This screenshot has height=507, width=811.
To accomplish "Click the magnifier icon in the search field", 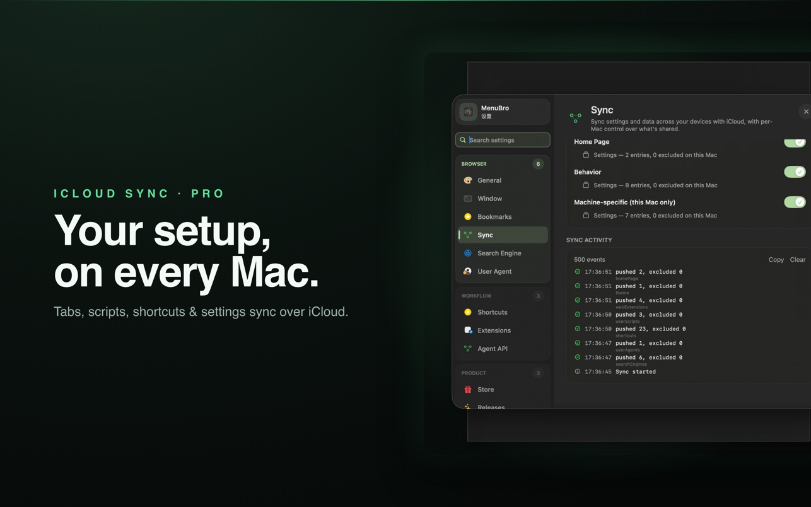I will coord(463,140).
